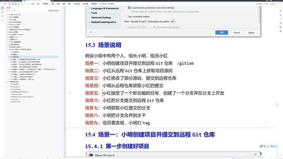Click the fourth round icon in right sidebar
283x159 pixels.
coord(280,23)
